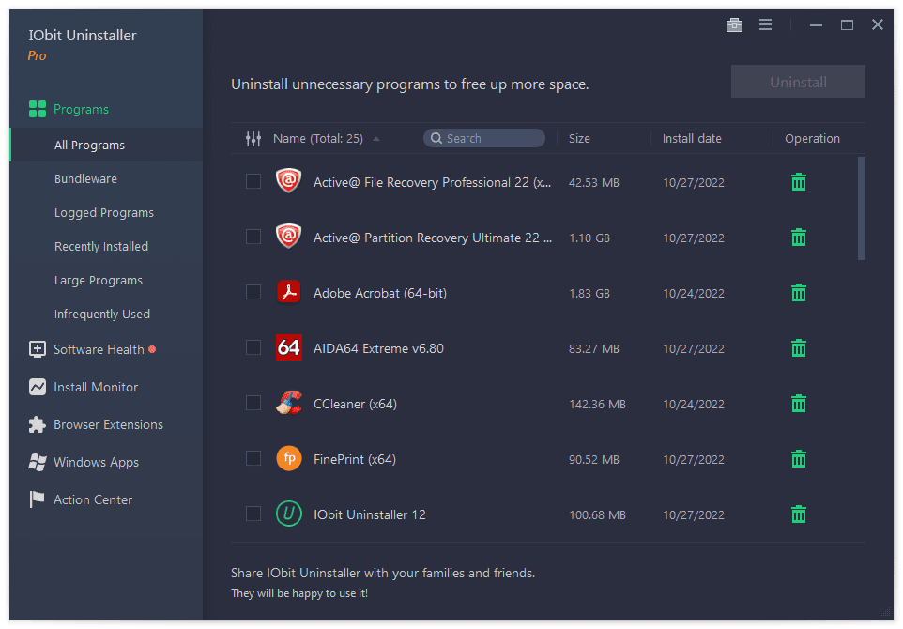Click trash icon for IObit Uninstaller 12

[x=799, y=514]
